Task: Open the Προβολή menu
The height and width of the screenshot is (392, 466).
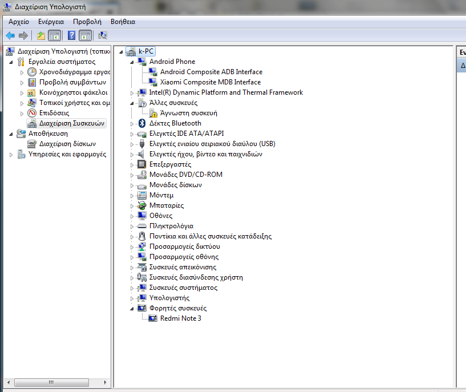Action: point(87,22)
